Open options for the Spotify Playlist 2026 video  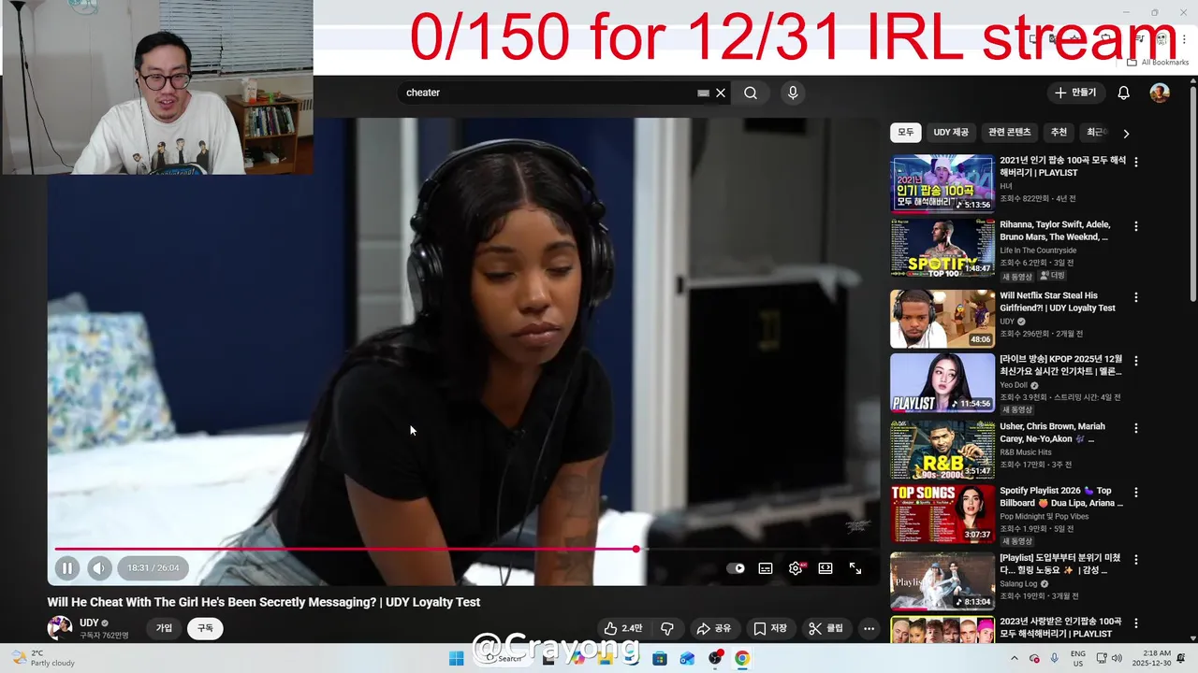coord(1136,492)
